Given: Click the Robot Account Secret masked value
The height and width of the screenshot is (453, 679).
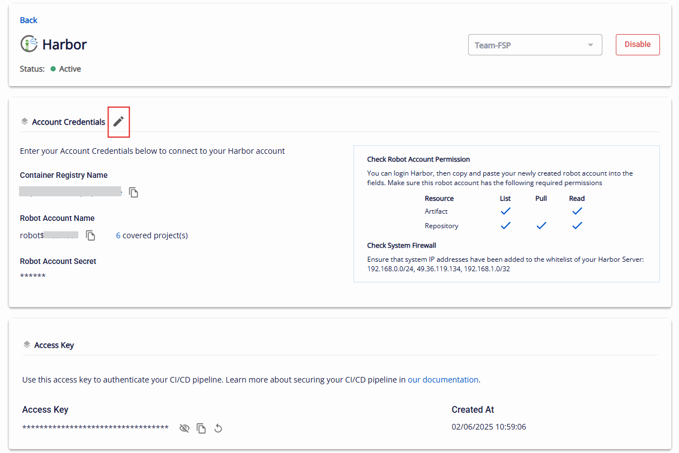Looking at the screenshot, I should tap(33, 277).
